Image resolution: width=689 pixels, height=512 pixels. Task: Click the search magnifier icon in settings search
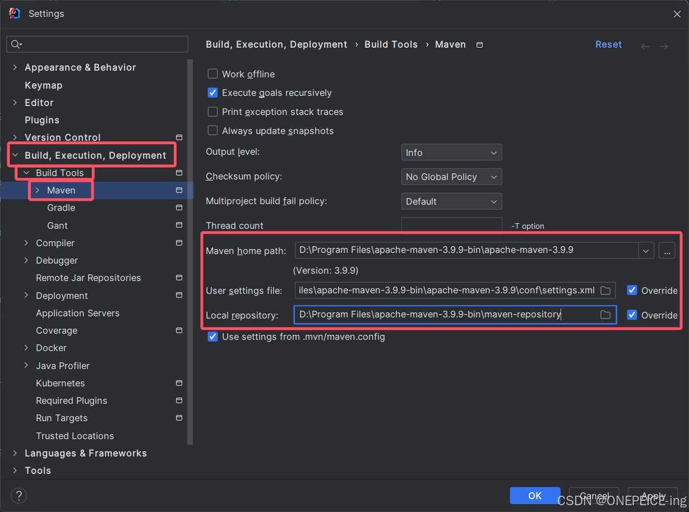tap(16, 44)
